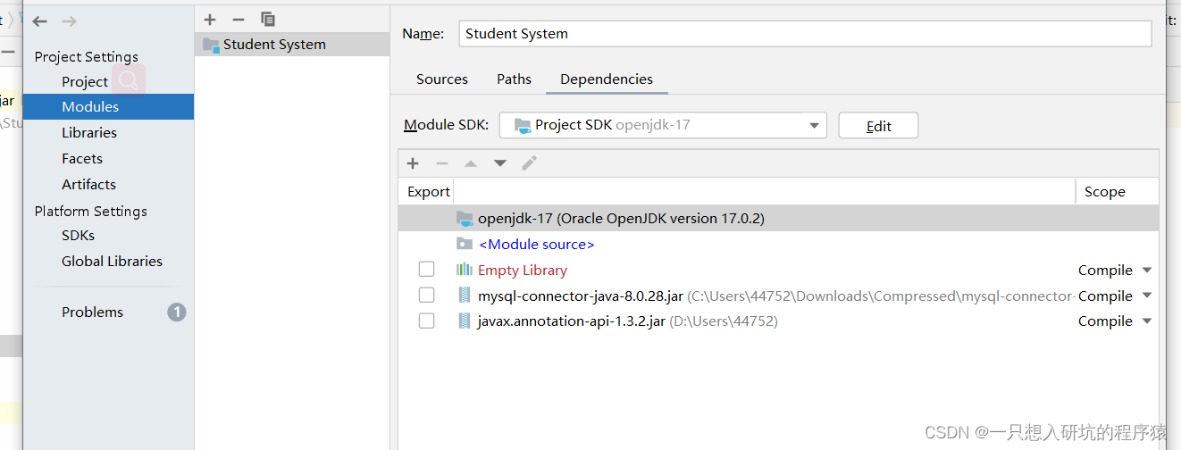
Task: Switch to the Sources tab
Action: tap(442, 79)
